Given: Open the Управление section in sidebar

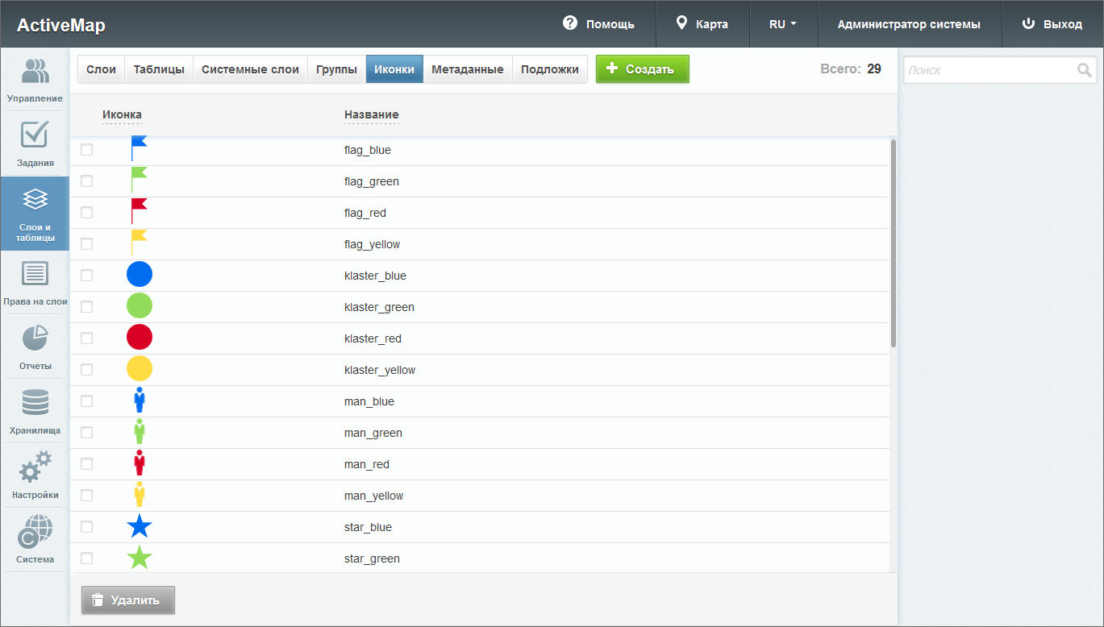Looking at the screenshot, I should (x=35, y=79).
